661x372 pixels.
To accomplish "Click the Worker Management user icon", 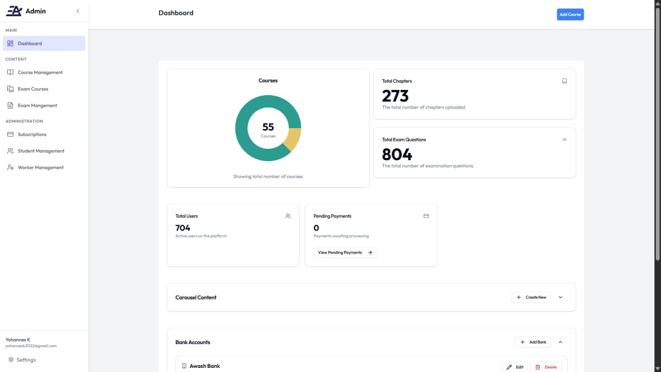I will point(10,167).
